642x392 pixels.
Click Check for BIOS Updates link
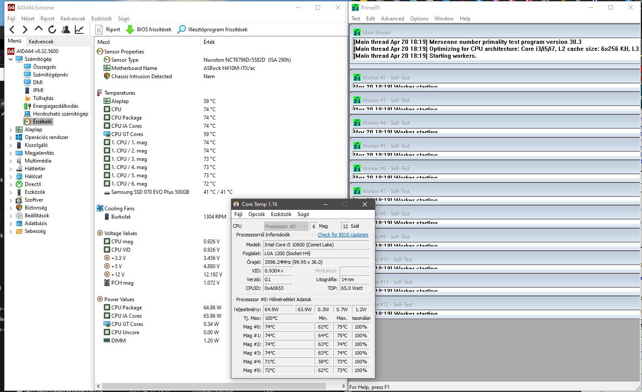click(343, 235)
